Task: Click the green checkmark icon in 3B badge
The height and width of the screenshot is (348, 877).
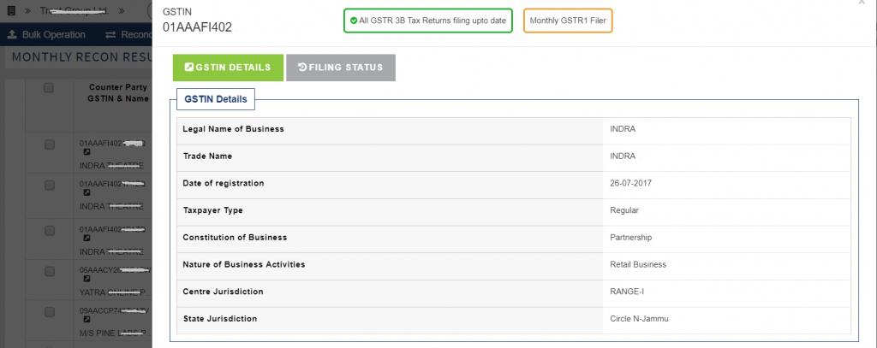Action: pyautogui.click(x=354, y=21)
